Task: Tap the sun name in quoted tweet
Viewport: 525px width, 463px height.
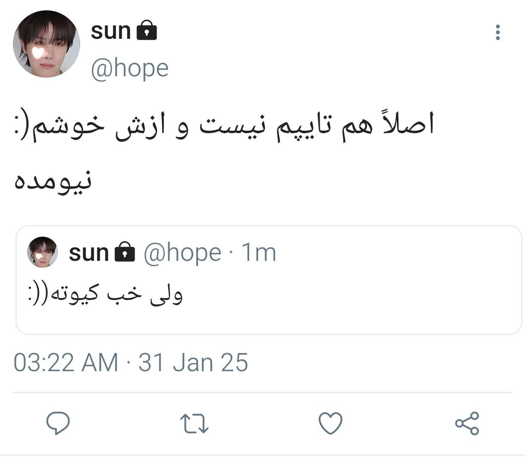Action: (89, 253)
